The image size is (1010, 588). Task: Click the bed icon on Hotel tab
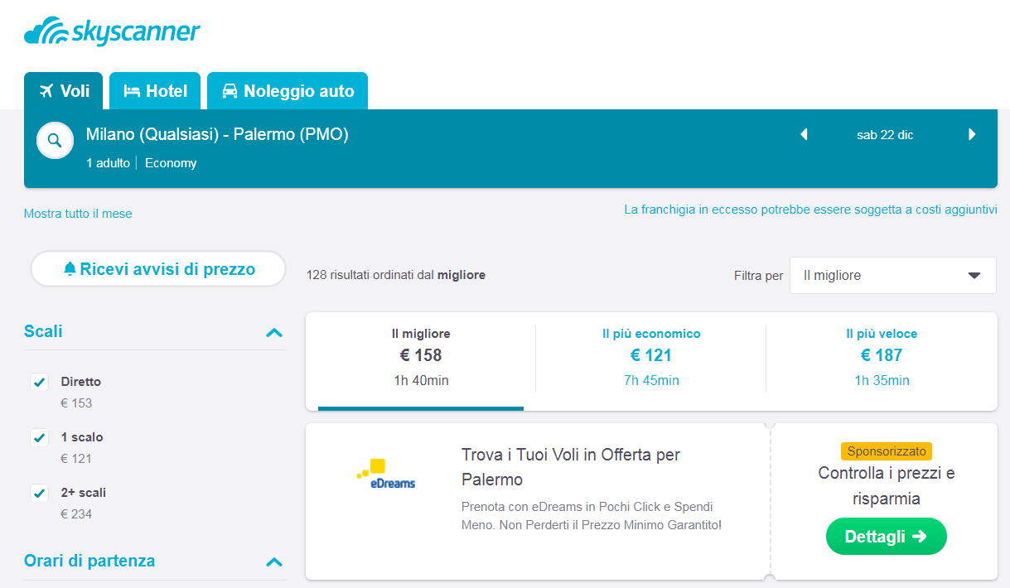(132, 91)
